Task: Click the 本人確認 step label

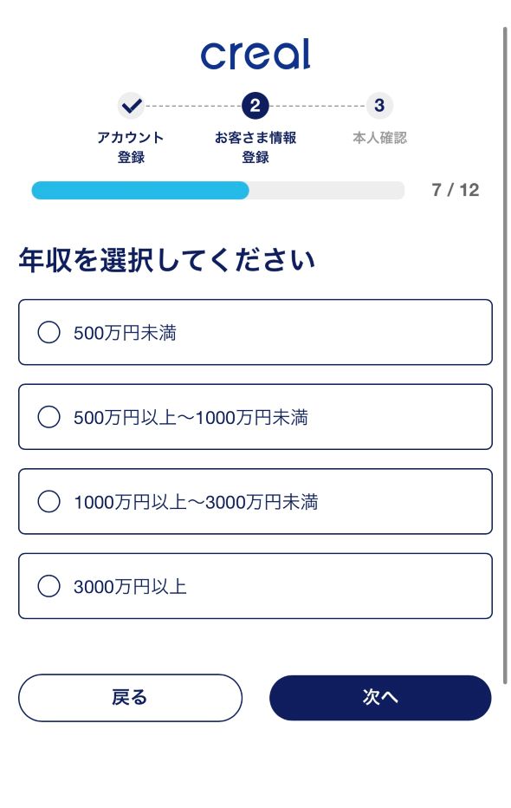Action: coord(379,138)
